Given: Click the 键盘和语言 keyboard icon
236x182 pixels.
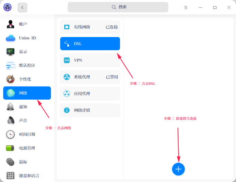Looking at the screenshot, I should click(10, 176).
